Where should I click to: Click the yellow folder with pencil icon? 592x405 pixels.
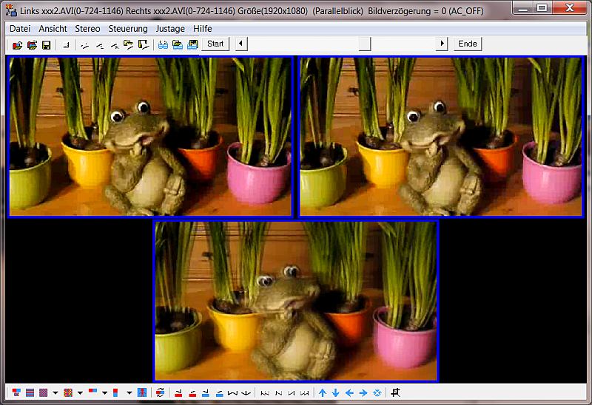[x=128, y=45]
